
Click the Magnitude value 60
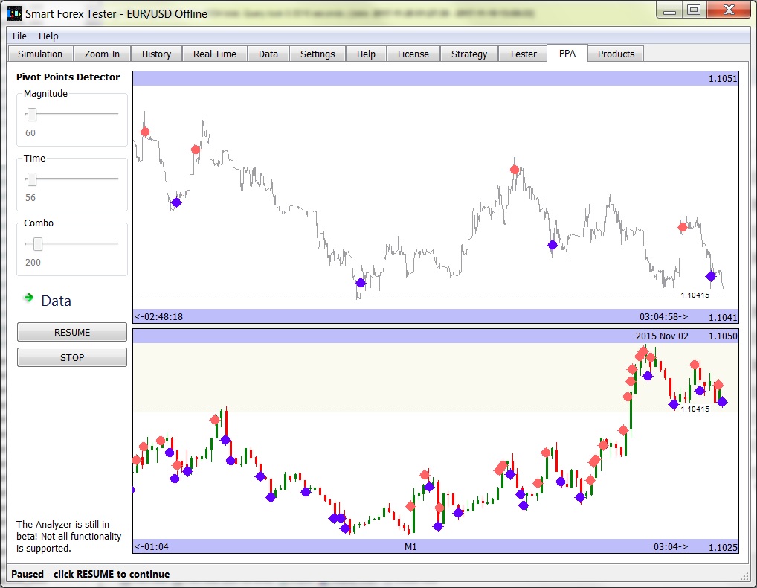[30, 133]
